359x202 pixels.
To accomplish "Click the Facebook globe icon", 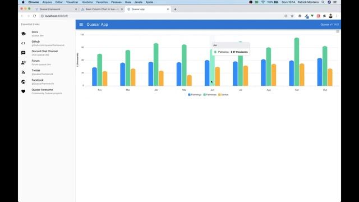I will point(24,82).
